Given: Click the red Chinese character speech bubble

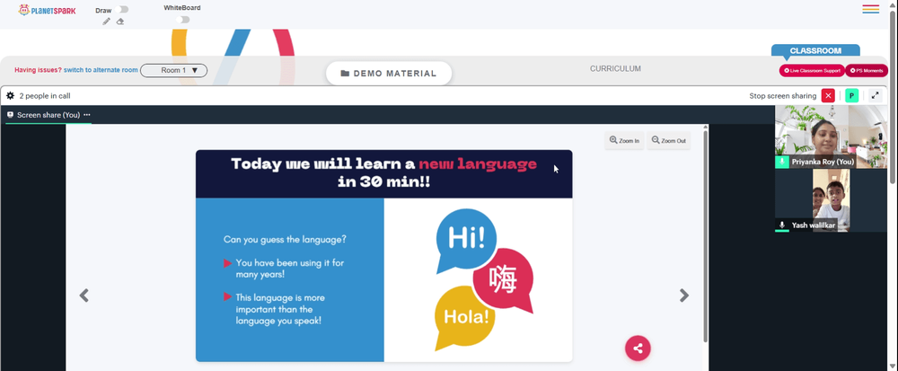Looking at the screenshot, I should click(x=504, y=280).
